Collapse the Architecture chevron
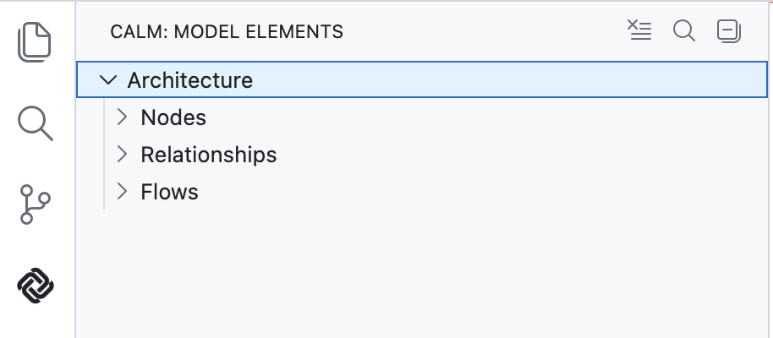 [x=107, y=80]
